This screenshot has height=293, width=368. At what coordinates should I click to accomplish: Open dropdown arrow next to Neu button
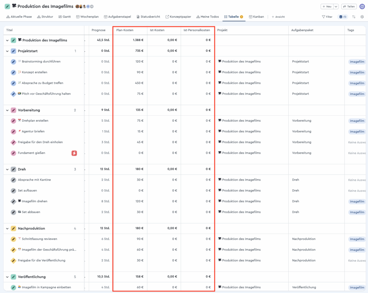pos(336,6)
